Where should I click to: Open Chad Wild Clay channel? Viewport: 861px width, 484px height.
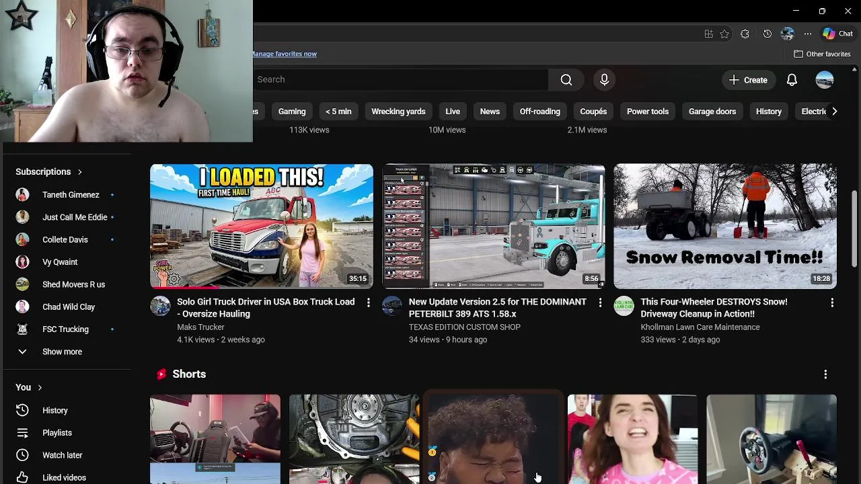67,307
